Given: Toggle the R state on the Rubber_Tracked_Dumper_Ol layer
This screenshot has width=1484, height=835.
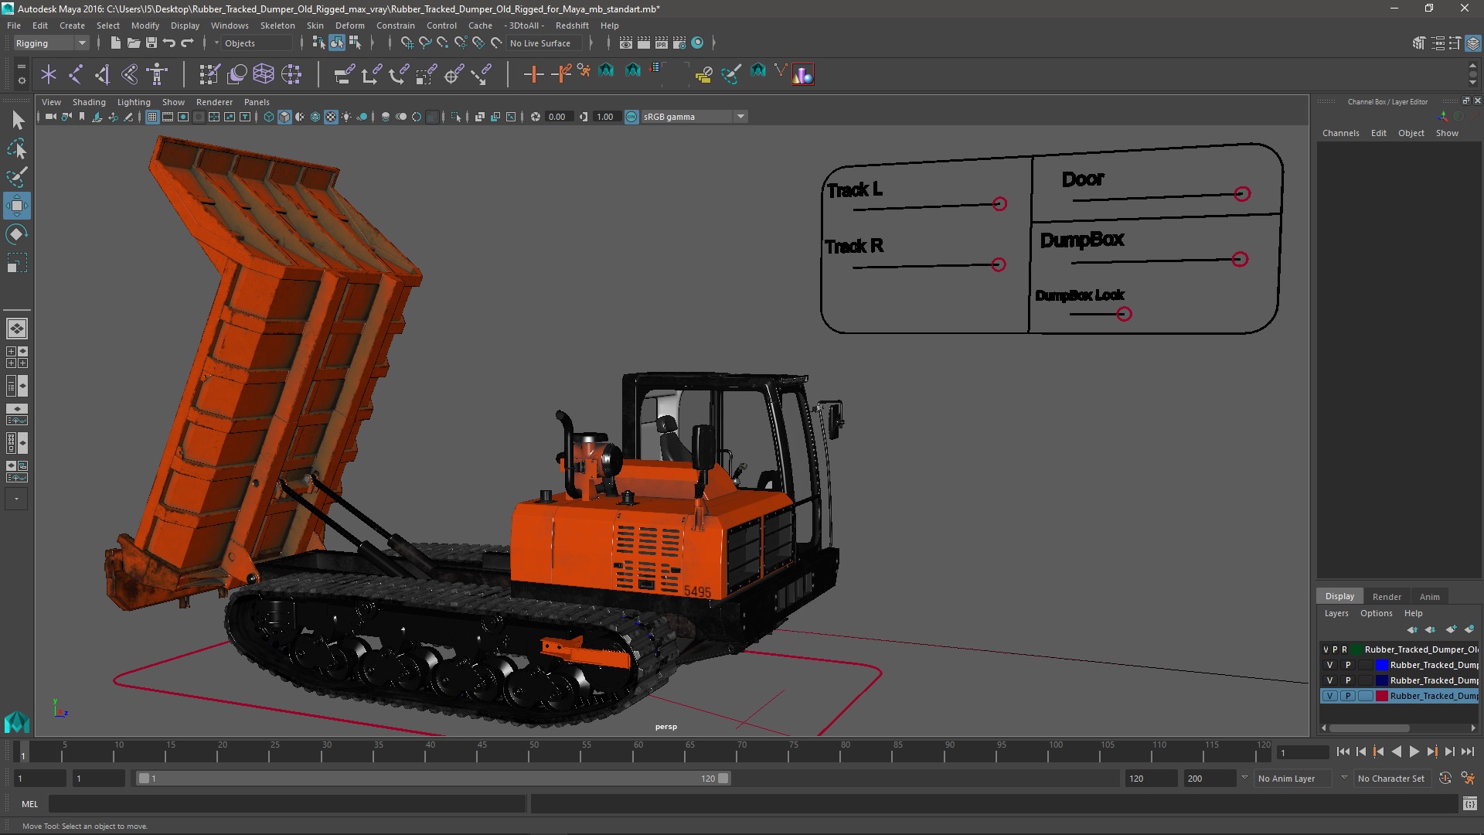Looking at the screenshot, I should [1344, 649].
